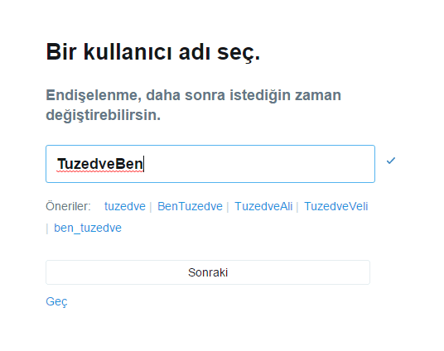Click the Öneriler label
The height and width of the screenshot is (351, 444).
click(x=68, y=206)
